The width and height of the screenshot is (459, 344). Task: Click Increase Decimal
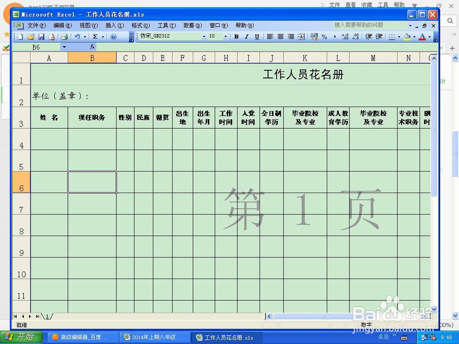(345, 37)
